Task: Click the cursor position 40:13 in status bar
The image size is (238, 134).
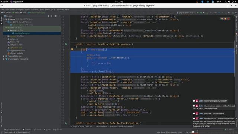Action: tap(181, 133)
